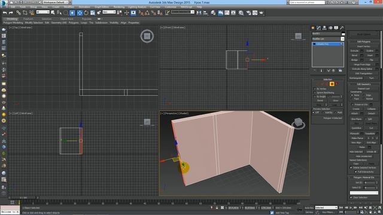
Task: Open the Hierarchy command panel tab
Action: (324, 28)
